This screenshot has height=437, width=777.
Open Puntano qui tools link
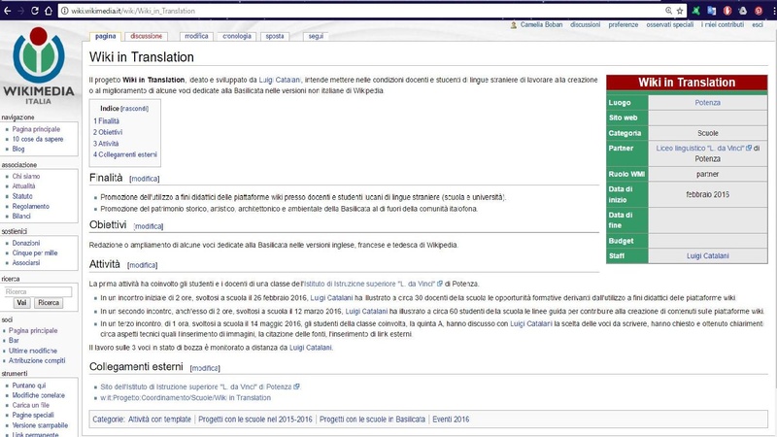point(29,386)
